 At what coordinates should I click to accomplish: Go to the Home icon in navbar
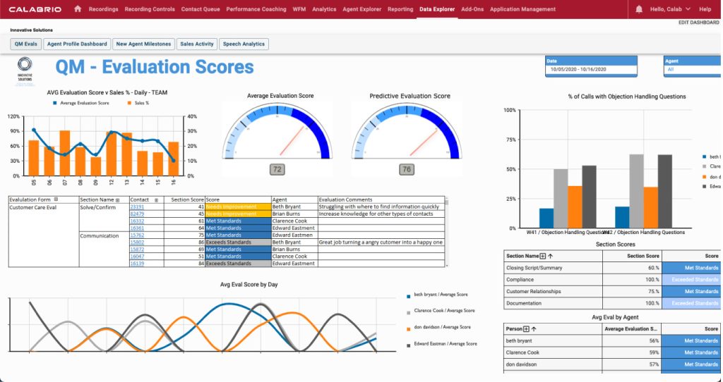point(78,9)
